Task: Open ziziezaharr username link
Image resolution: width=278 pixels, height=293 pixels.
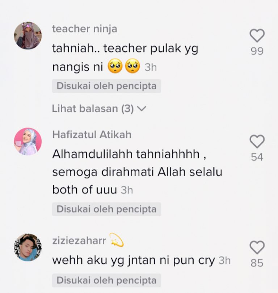Action: click(x=79, y=241)
